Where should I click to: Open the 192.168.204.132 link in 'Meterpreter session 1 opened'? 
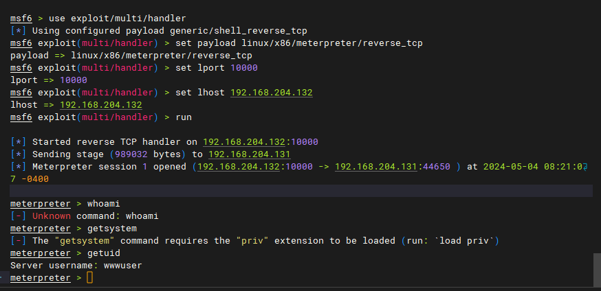[239, 167]
